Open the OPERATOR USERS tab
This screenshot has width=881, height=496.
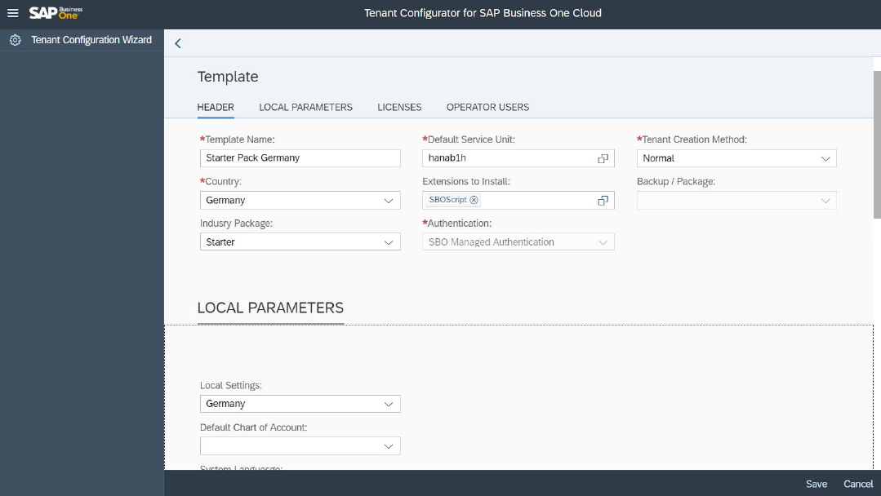pos(487,107)
